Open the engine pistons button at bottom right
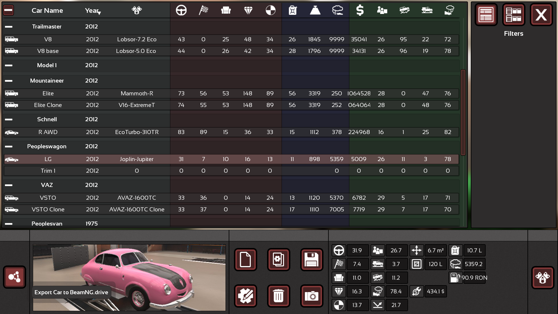Viewport: 558px width, 314px height. 543,278
